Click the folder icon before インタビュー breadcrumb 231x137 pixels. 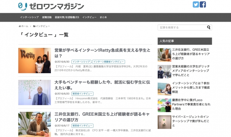pos(34,26)
